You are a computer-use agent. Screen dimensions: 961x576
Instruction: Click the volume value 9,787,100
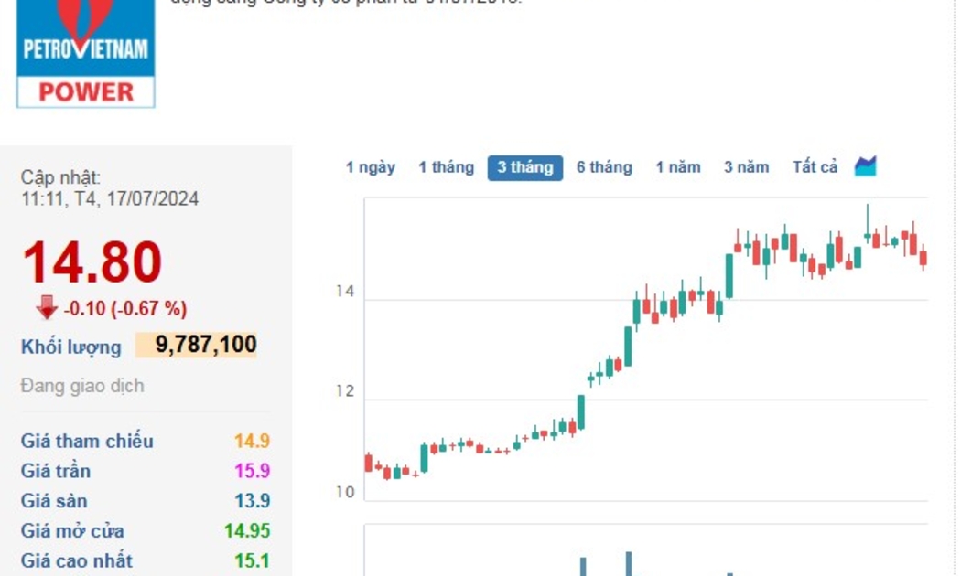(x=206, y=345)
